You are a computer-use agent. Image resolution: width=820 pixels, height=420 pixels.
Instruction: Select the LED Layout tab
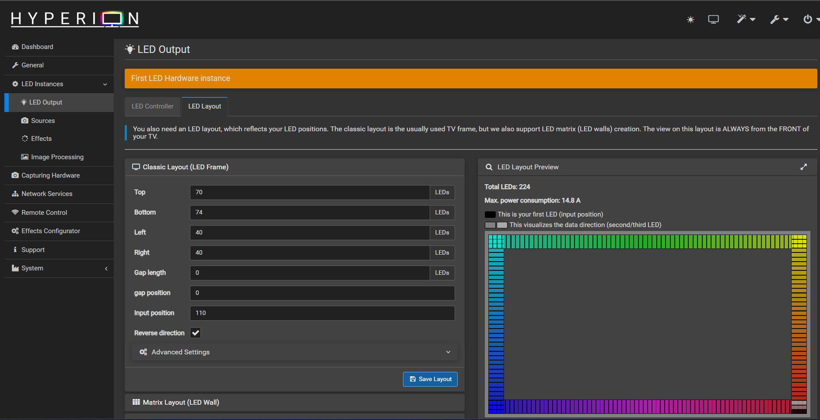(204, 106)
